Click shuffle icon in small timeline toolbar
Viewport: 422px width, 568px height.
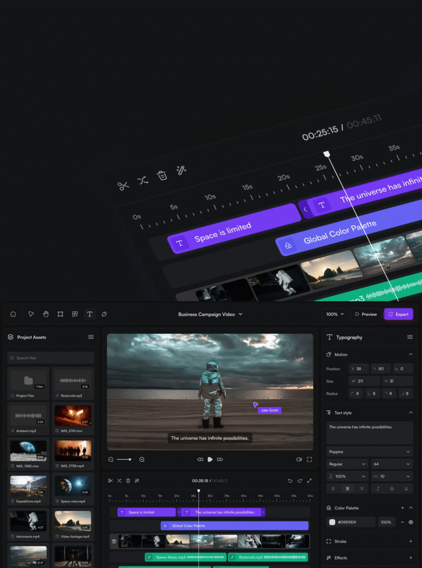tap(119, 481)
